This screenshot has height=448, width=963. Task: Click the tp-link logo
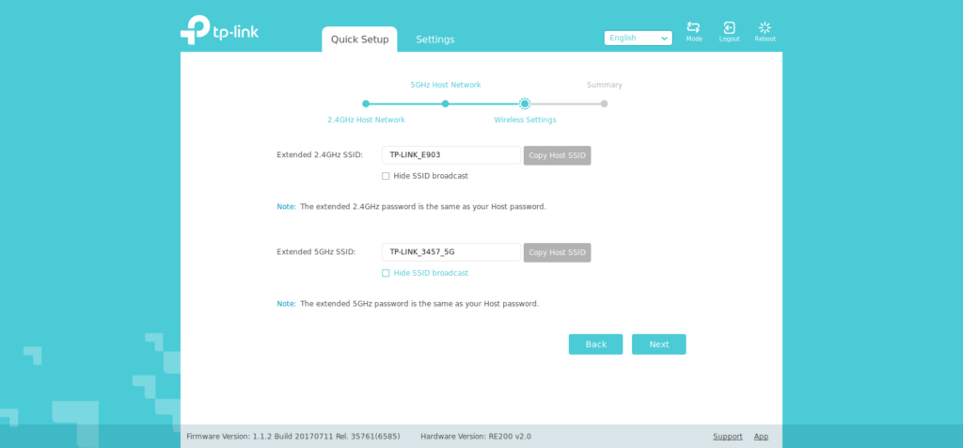(x=219, y=31)
